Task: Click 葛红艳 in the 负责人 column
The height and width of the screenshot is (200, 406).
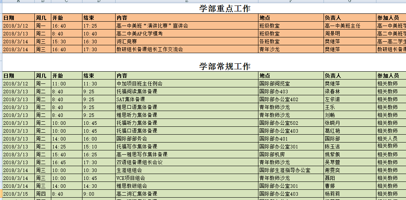Action: pyautogui.click(x=350, y=131)
